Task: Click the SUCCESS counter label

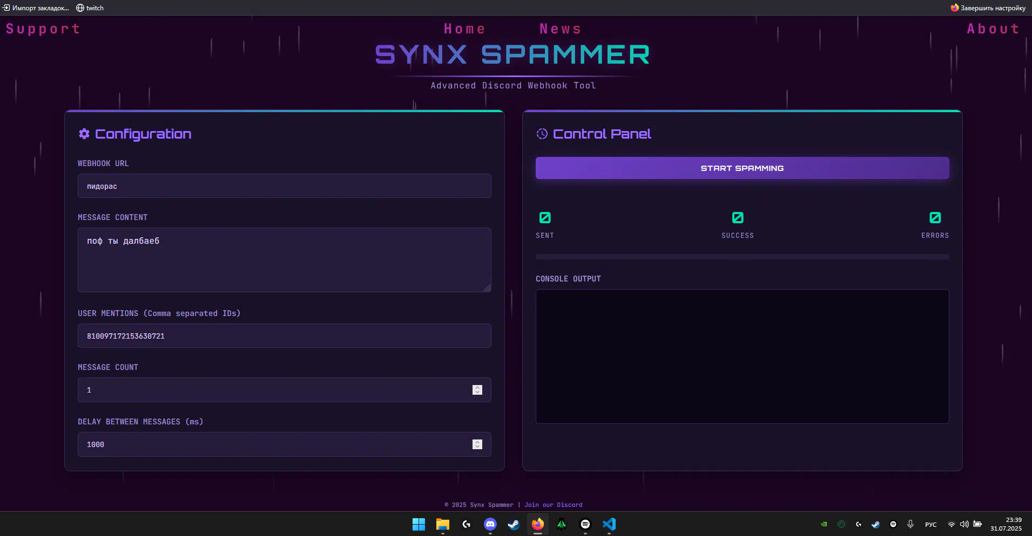Action: pyautogui.click(x=738, y=236)
